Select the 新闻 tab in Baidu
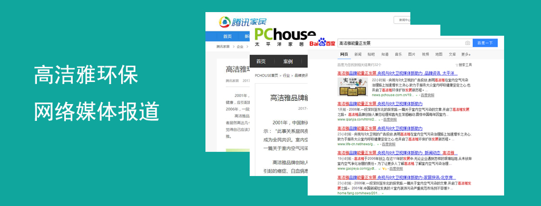541x206 pixels. (x=358, y=55)
